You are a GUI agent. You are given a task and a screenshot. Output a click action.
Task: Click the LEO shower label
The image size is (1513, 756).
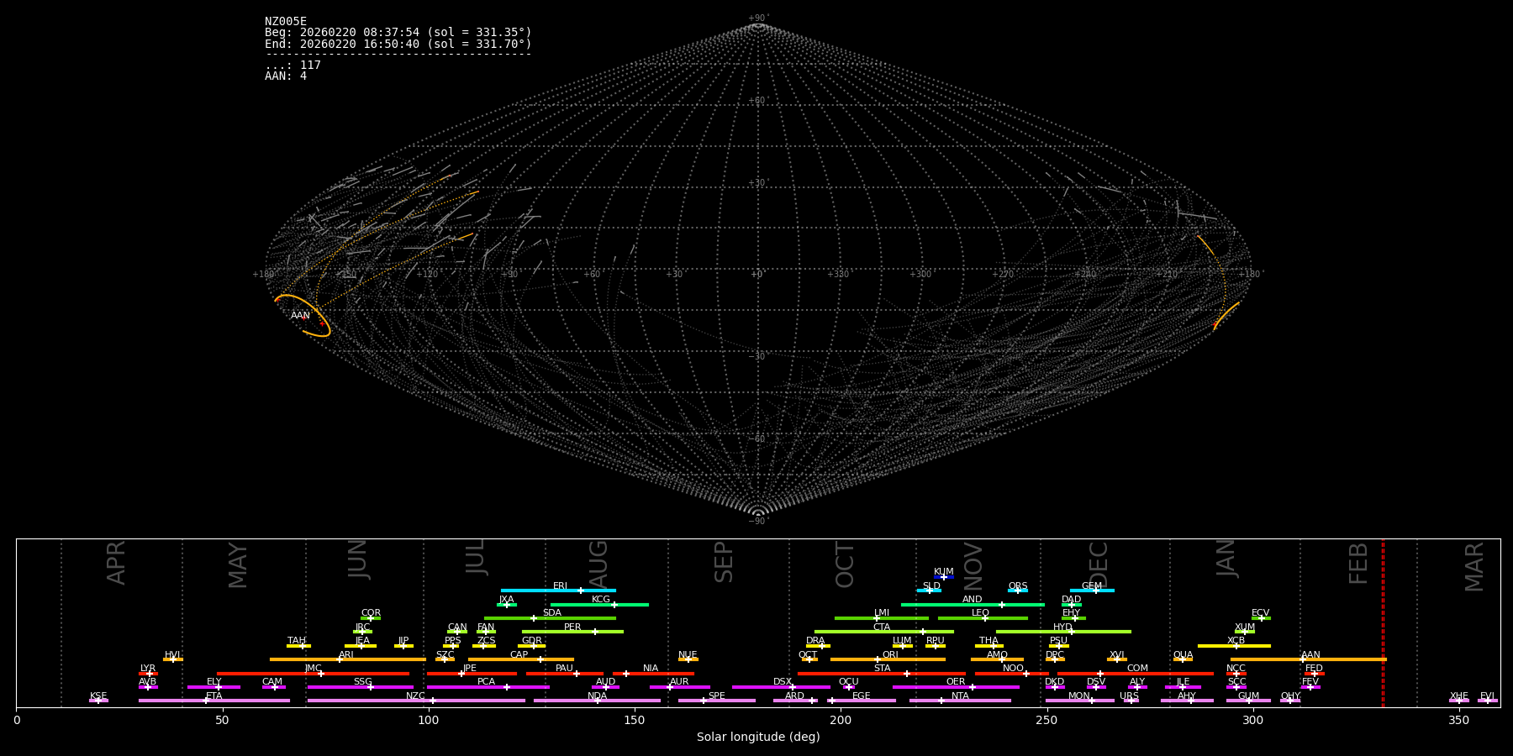(981, 613)
